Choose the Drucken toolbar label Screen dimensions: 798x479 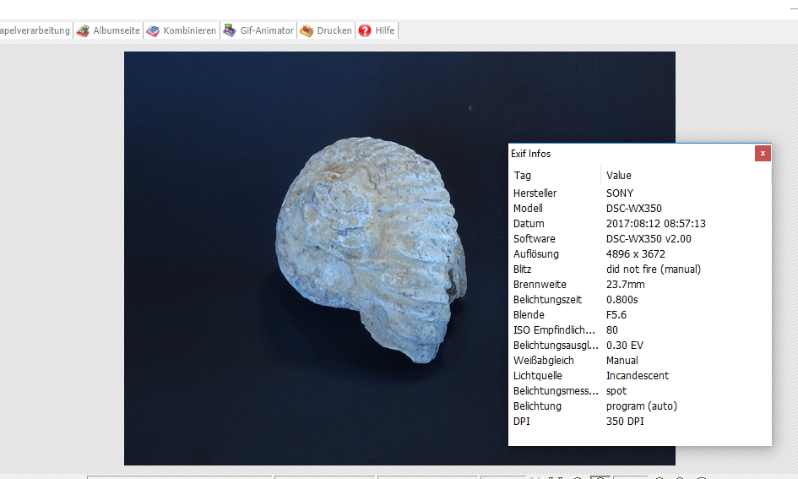[334, 30]
